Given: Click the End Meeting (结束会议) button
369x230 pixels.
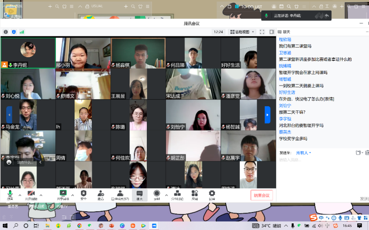Looking at the screenshot, I should (x=261, y=195).
